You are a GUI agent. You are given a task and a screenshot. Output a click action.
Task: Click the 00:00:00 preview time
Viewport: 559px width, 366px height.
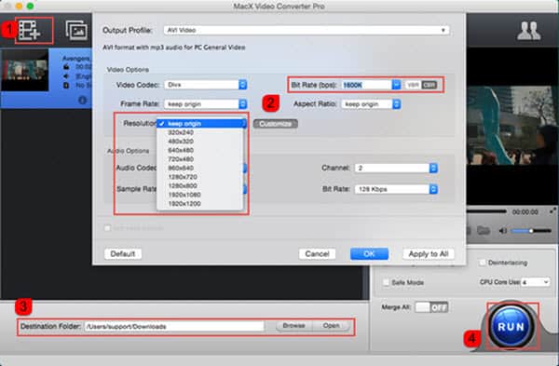[x=525, y=212]
